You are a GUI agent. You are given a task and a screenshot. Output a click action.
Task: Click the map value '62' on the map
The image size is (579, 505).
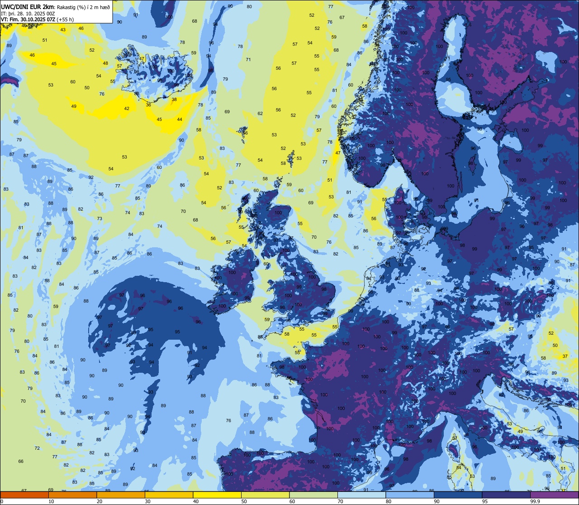[260, 114]
